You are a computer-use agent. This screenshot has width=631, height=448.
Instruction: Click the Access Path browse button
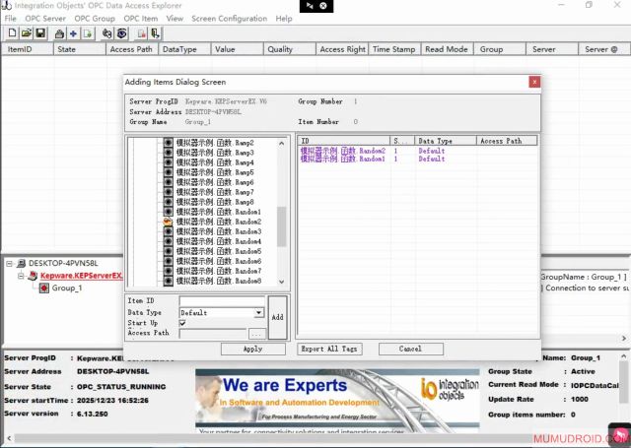(256, 334)
